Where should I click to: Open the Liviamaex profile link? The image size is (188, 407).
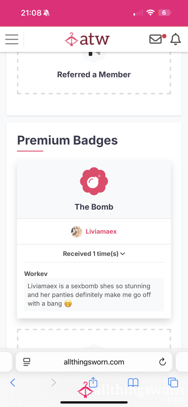click(101, 232)
